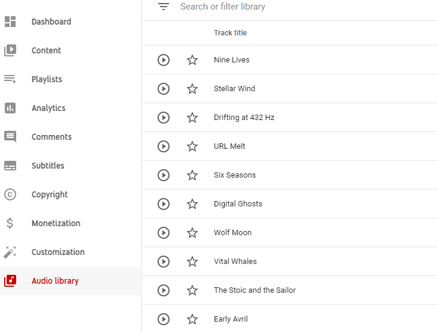The width and height of the screenshot is (438, 333).
Task: Play the Stellar Wind track
Action: coord(164,89)
